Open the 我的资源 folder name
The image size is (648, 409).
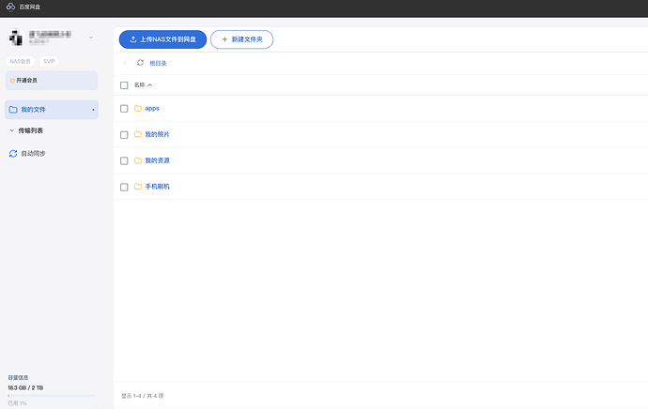coord(158,160)
